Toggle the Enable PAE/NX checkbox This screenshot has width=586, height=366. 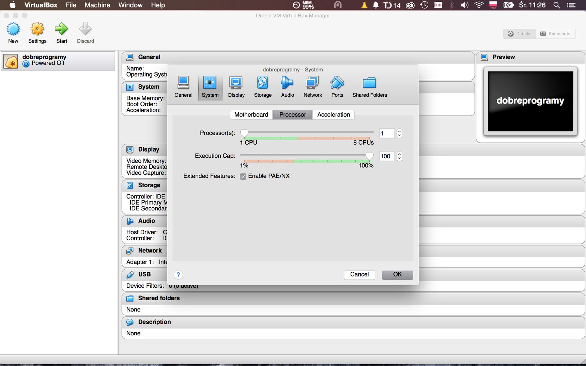(243, 176)
